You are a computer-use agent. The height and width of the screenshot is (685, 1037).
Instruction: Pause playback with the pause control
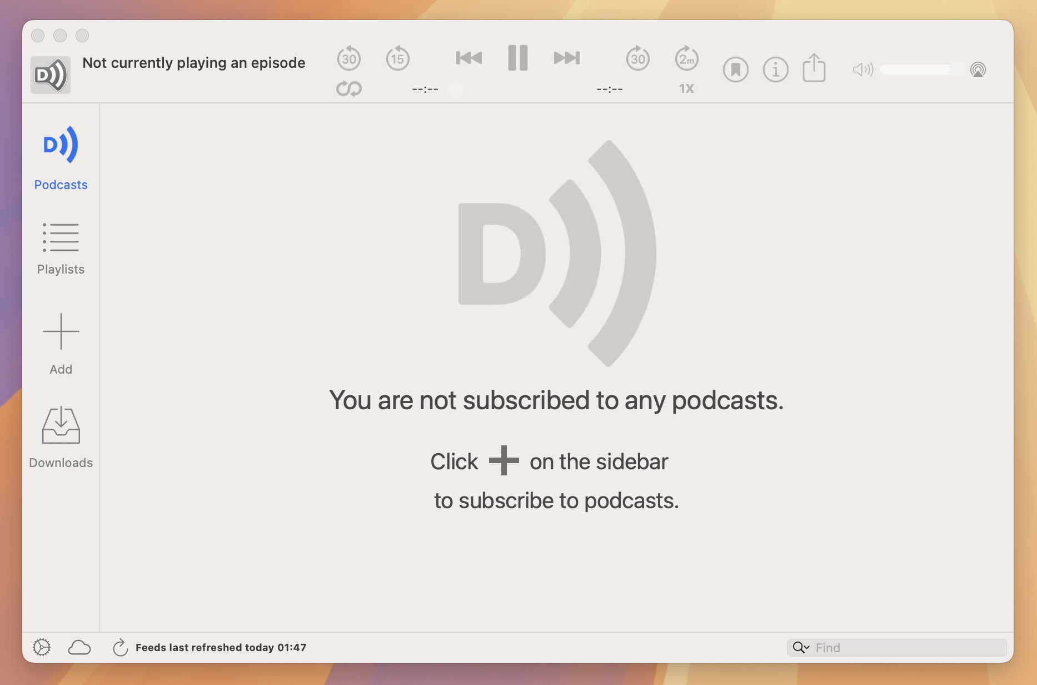click(516, 57)
